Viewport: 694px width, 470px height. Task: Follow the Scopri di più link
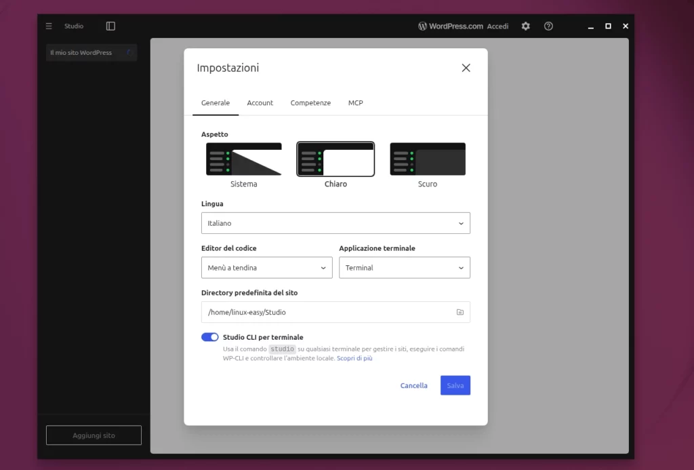click(x=354, y=358)
